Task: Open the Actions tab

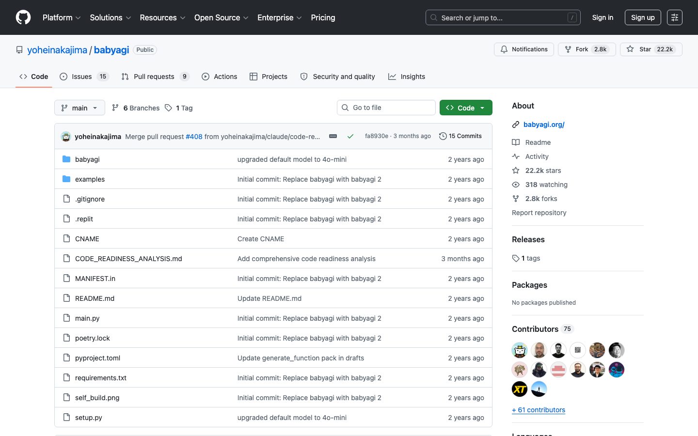Action: pyautogui.click(x=220, y=77)
